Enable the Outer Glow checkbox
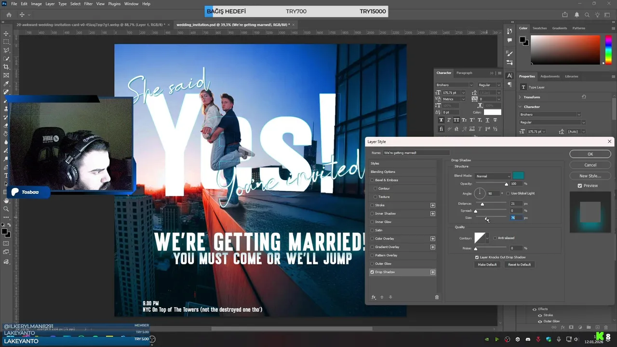Image resolution: width=617 pixels, height=347 pixels. 372,264
